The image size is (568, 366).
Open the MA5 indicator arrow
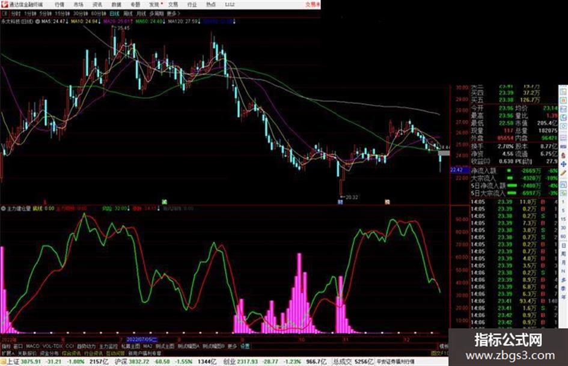pos(67,22)
